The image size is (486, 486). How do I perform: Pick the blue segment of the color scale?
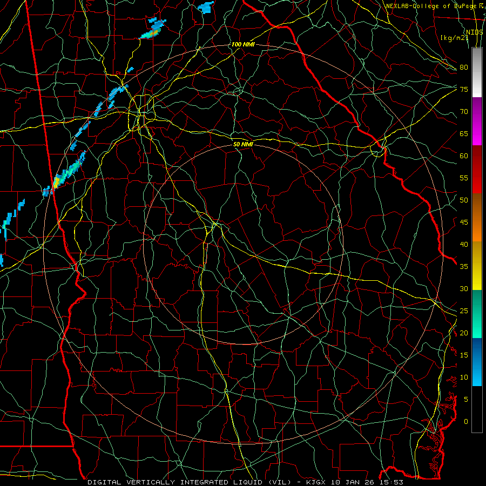[477, 362]
